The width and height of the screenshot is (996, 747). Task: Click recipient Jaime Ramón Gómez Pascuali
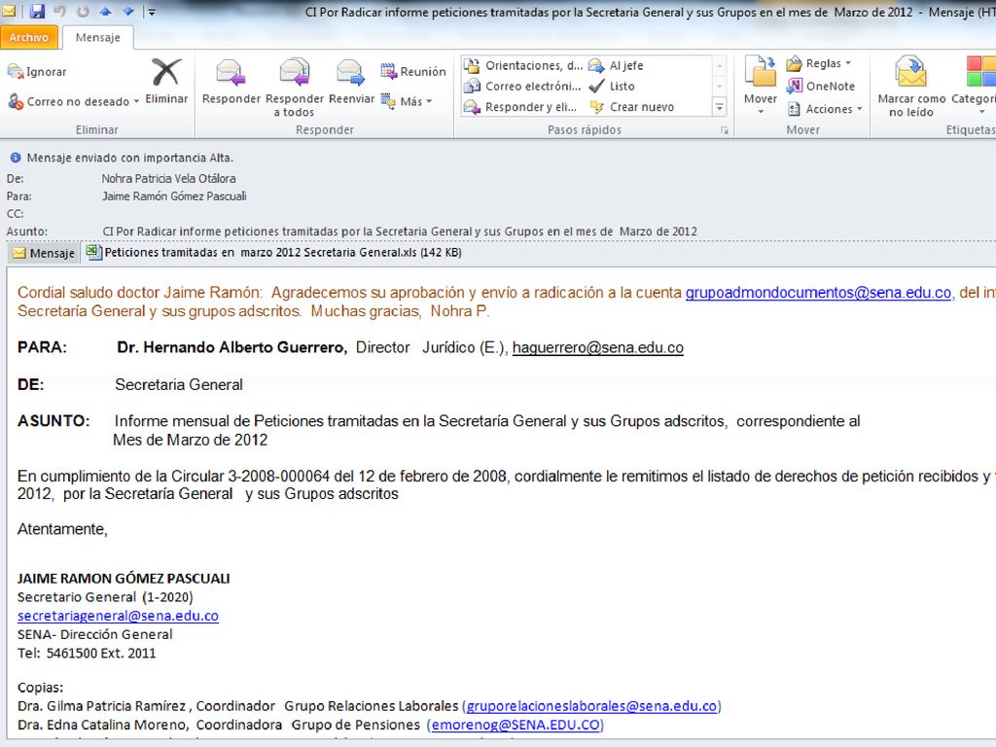coord(174,196)
